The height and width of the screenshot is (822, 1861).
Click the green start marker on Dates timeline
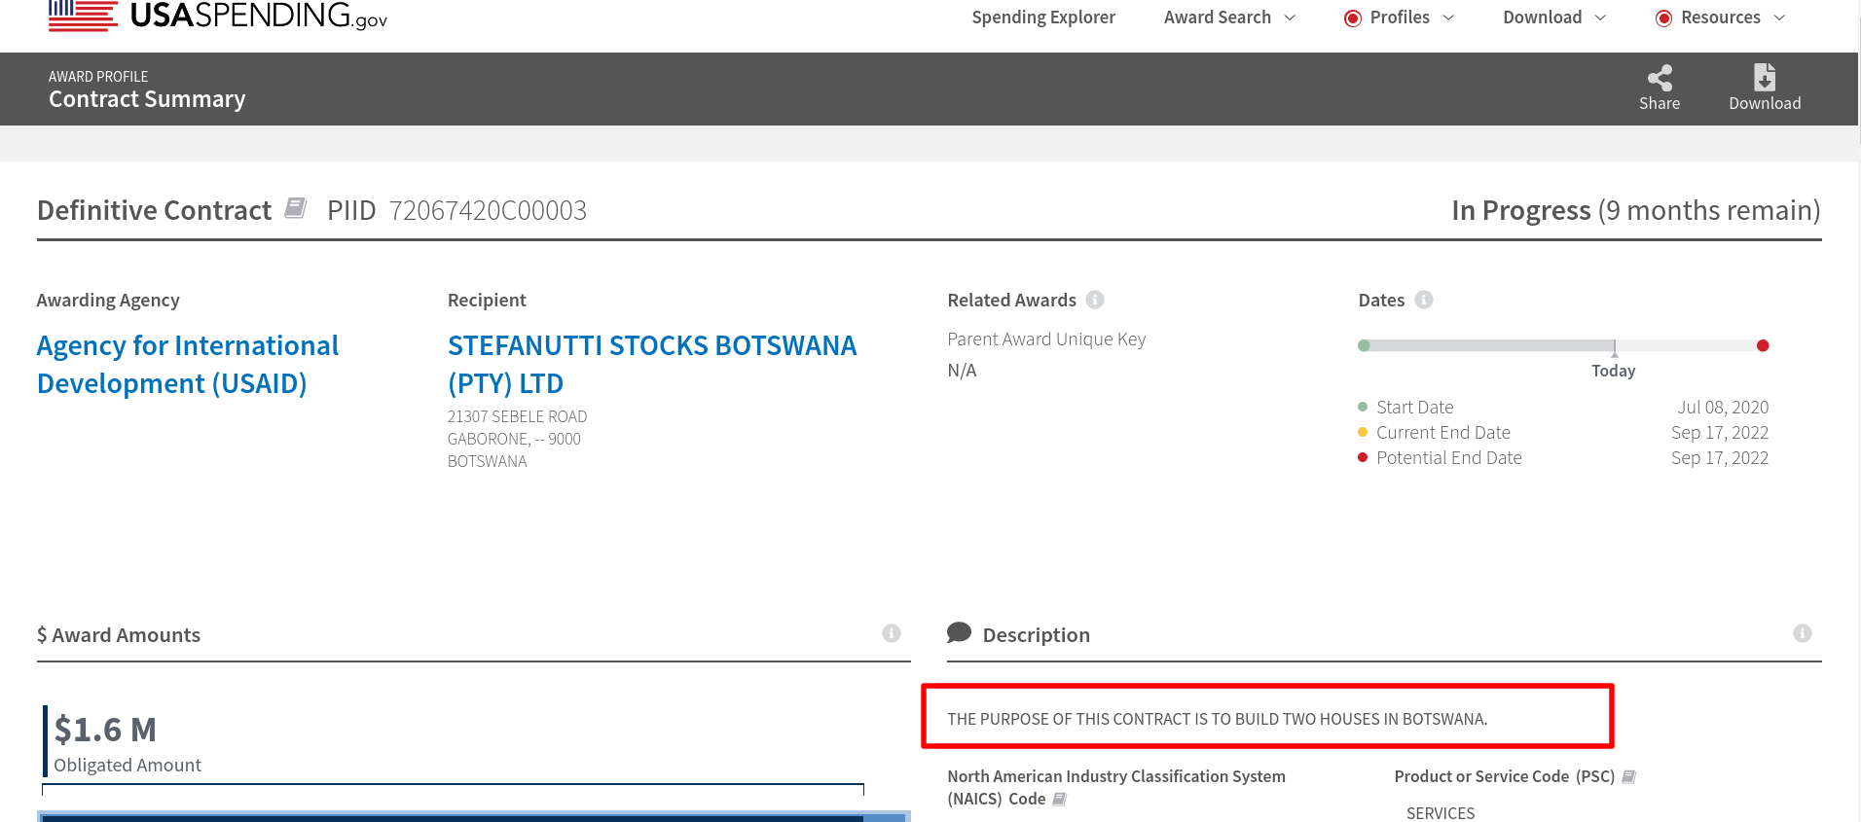[x=1364, y=345]
